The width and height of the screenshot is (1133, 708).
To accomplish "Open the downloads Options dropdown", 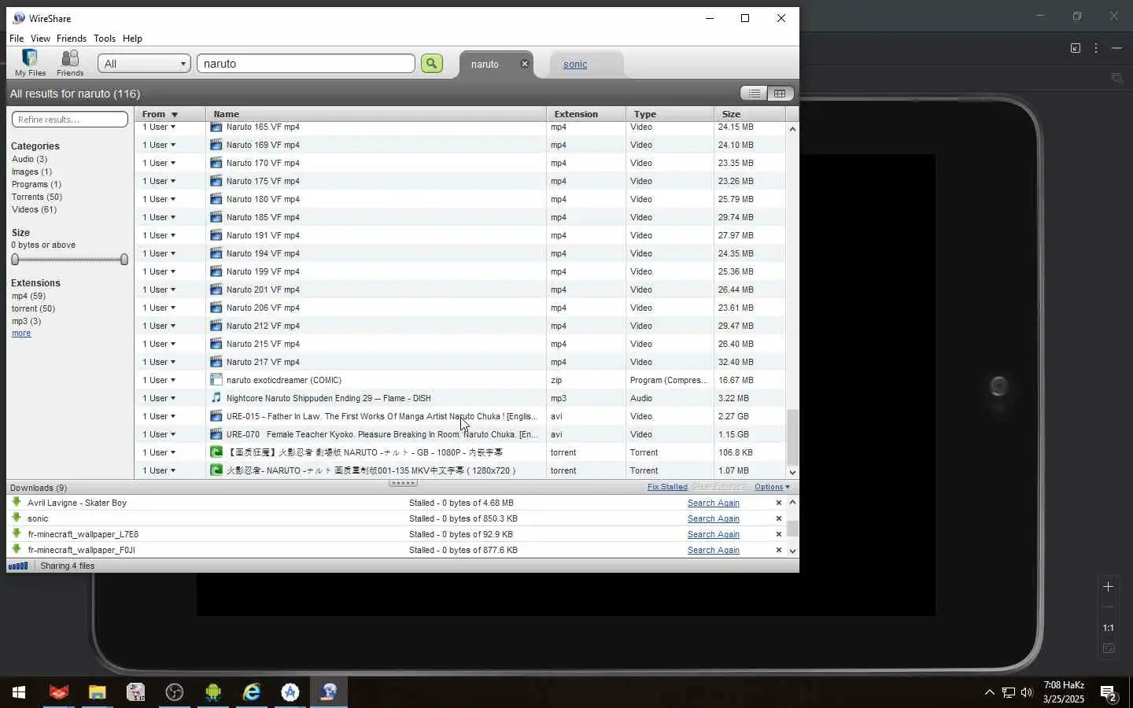I will [x=772, y=487].
